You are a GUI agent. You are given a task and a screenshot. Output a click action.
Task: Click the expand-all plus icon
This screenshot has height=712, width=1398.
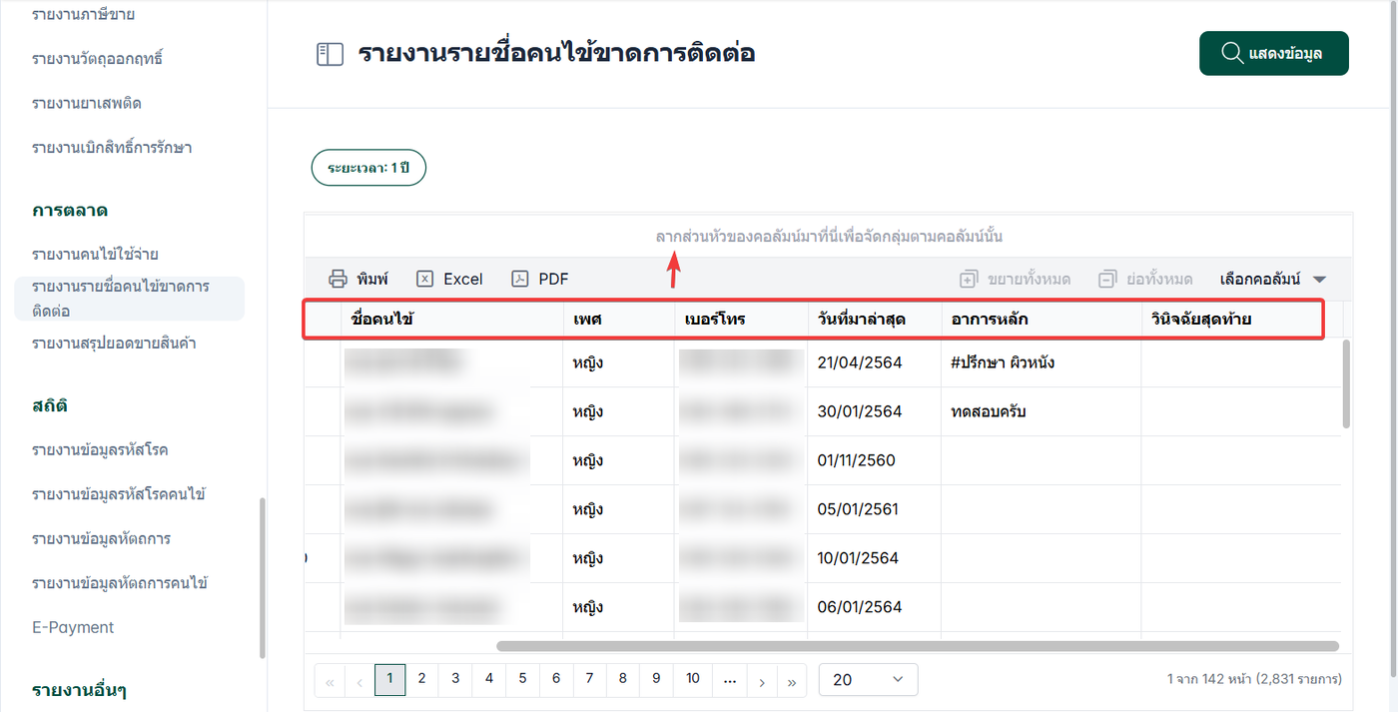click(968, 280)
